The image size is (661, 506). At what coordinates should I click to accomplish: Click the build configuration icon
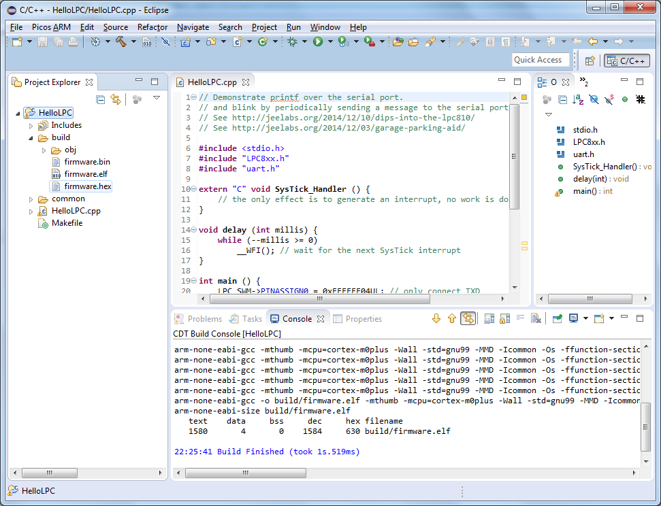coord(95,41)
